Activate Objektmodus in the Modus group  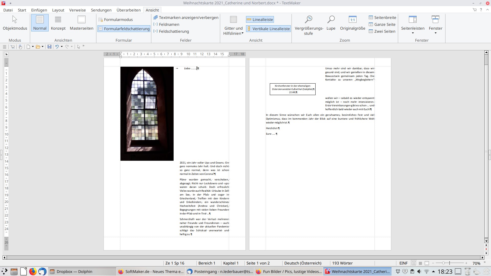[x=15, y=23]
